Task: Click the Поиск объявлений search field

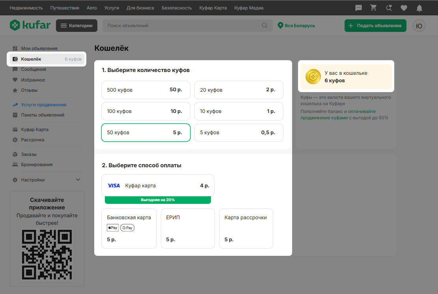Action: (x=187, y=25)
